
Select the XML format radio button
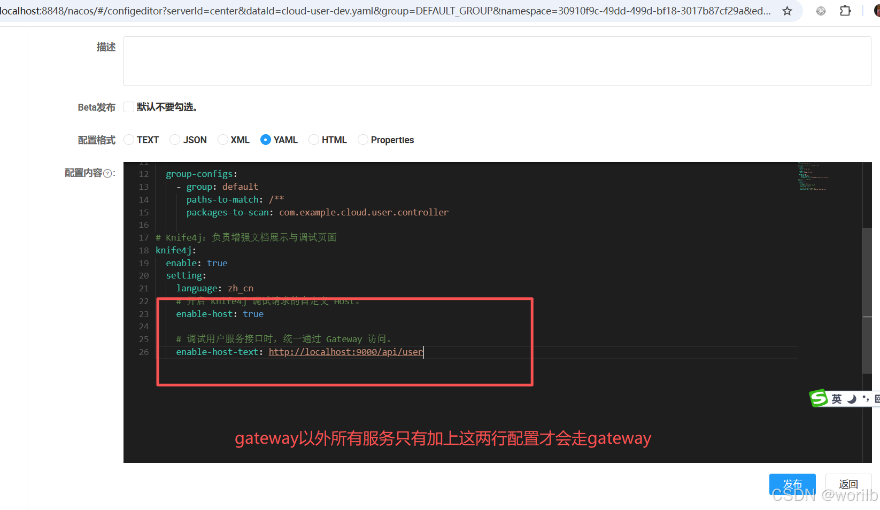tap(223, 140)
